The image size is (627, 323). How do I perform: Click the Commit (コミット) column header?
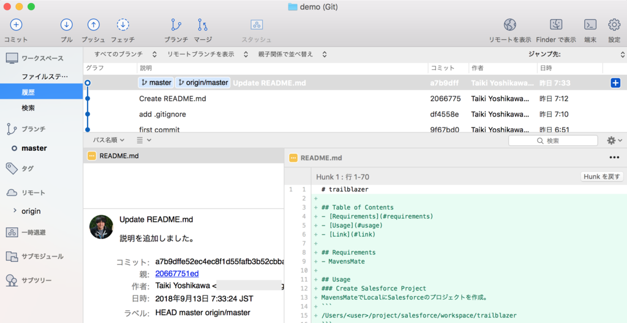pos(448,68)
